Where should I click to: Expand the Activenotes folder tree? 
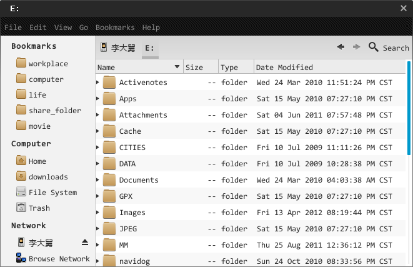98,83
